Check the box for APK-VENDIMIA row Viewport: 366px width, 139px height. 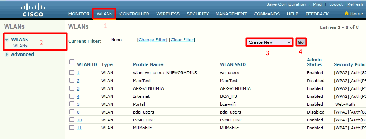(x=72, y=88)
